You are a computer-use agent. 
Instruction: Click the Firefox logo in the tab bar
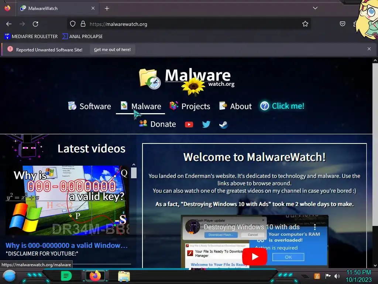tap(7, 8)
